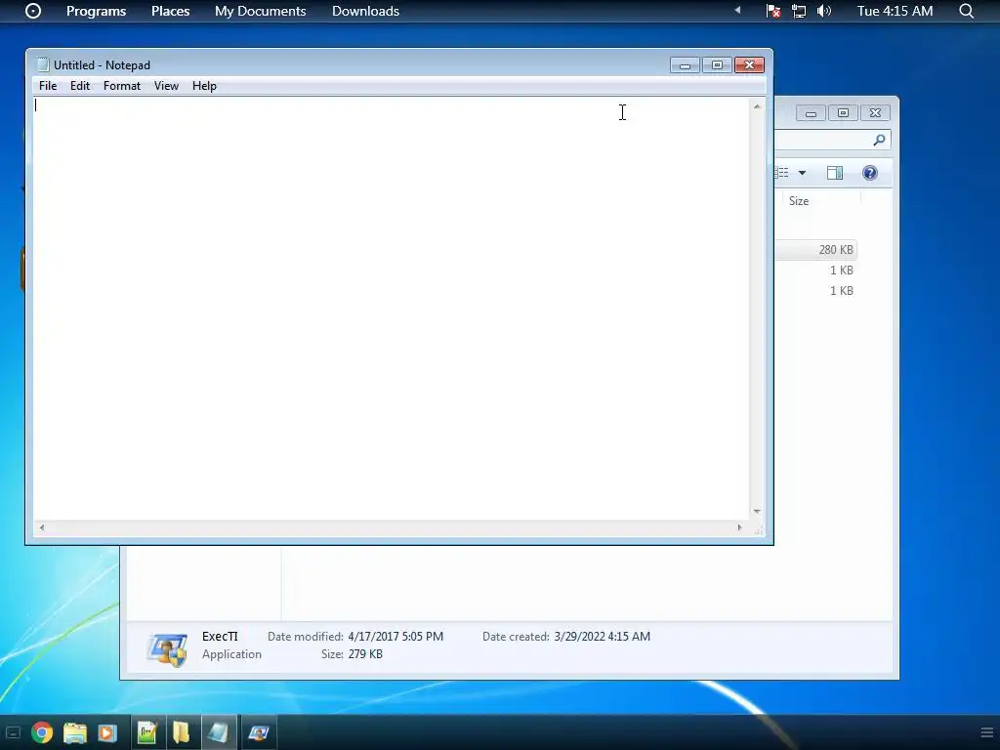Open My Documents from the top bar
Screen dimensions: 1000x750
[x=260, y=11]
